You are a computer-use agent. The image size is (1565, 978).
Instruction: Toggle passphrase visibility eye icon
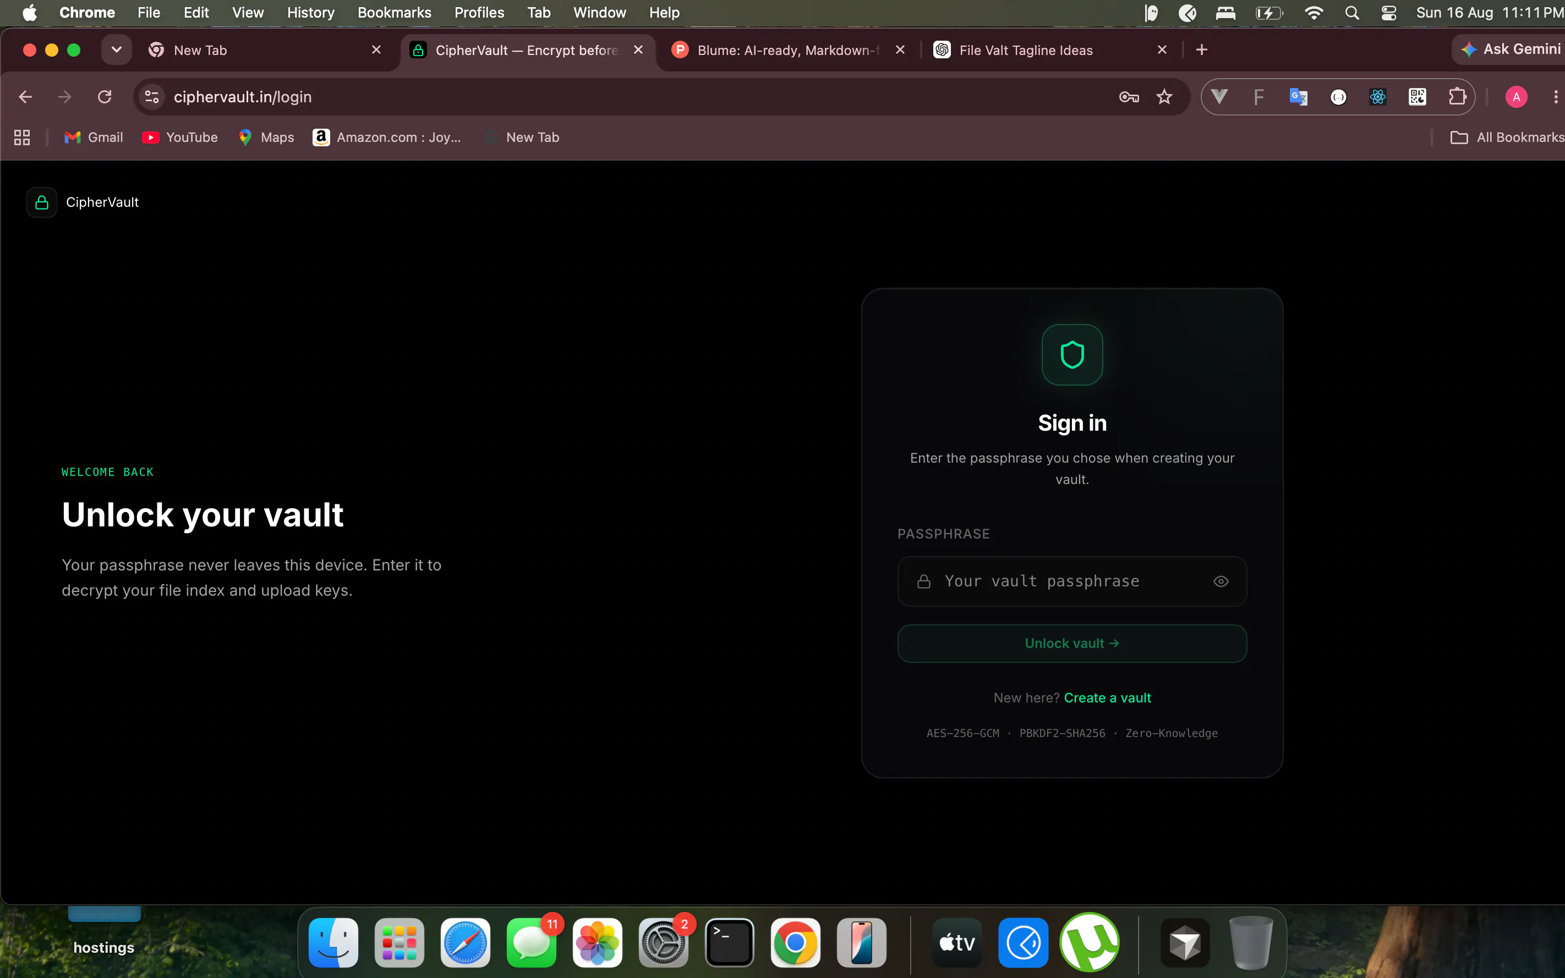[1220, 581]
